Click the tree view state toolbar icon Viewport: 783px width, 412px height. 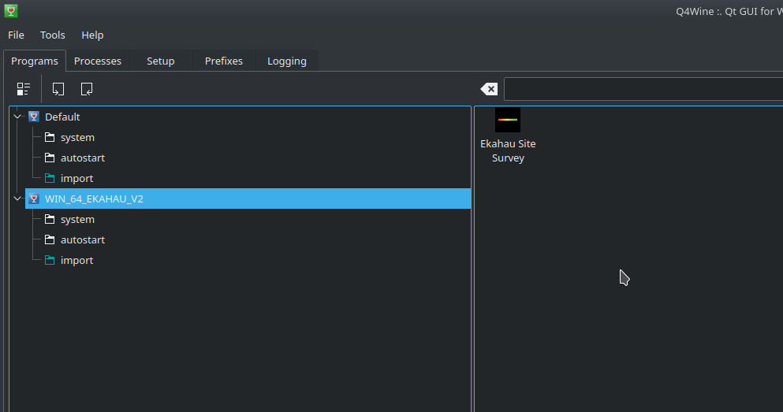(x=24, y=89)
